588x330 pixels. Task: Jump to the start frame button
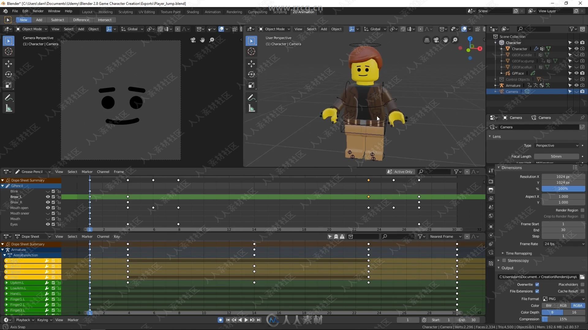[228, 320]
